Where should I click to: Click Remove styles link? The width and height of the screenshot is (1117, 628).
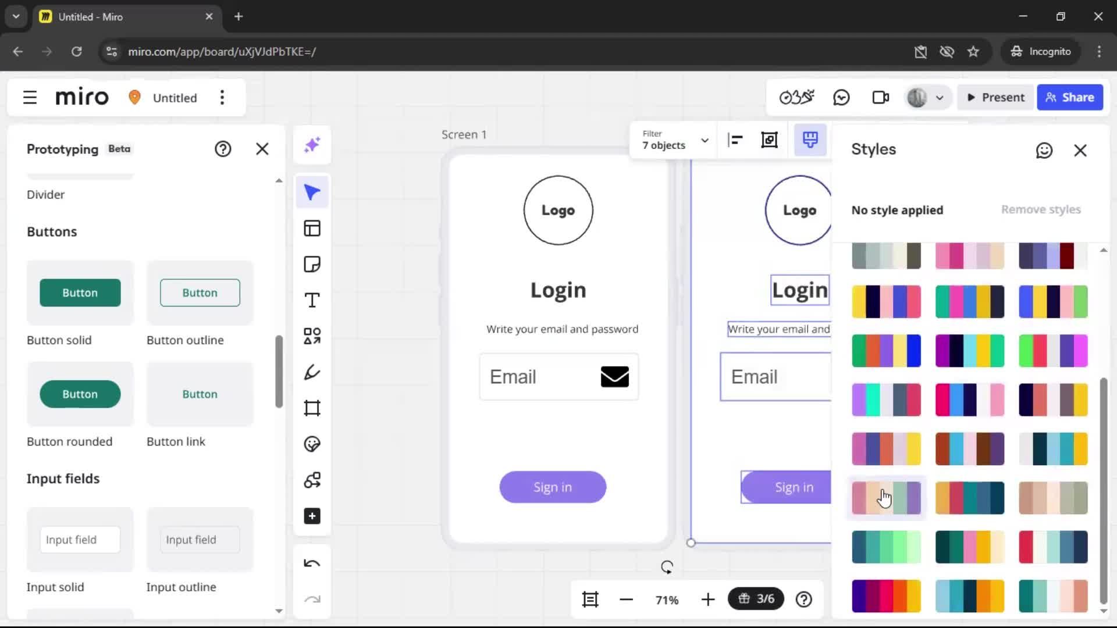(x=1041, y=209)
